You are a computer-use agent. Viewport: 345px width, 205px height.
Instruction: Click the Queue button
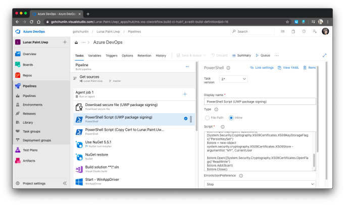pyautogui.click(x=263, y=56)
